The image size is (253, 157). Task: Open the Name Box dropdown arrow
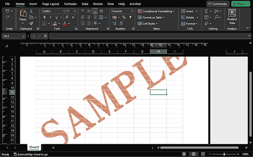23,36
